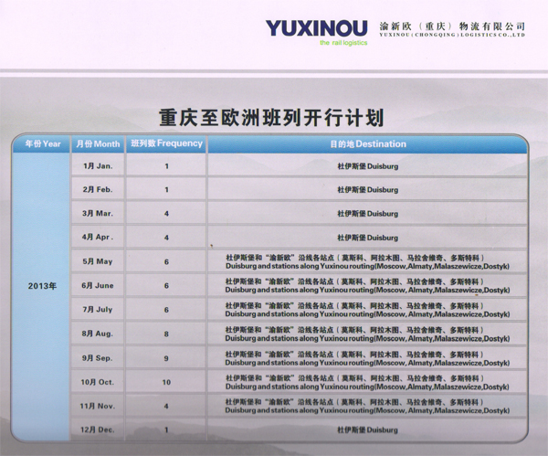Click '杜伊斯堡 Duisburg' destination in Apr. row
Screen dimensions: 548x456
click(368, 238)
